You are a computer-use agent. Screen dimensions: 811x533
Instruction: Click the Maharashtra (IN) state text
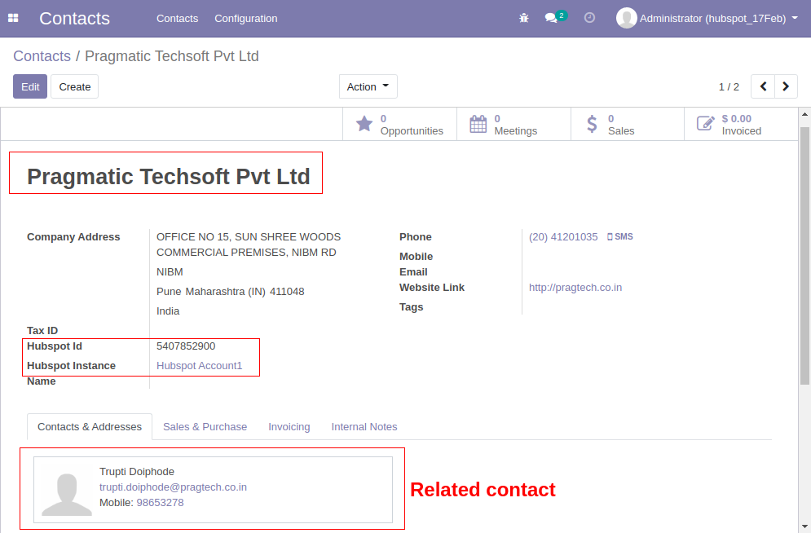[226, 292]
